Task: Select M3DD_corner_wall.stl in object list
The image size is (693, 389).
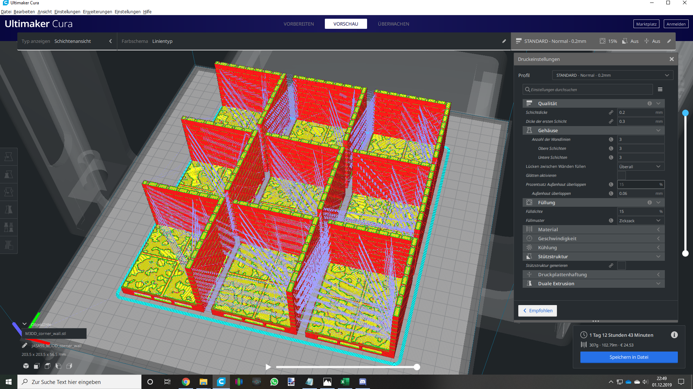Action: (54, 334)
